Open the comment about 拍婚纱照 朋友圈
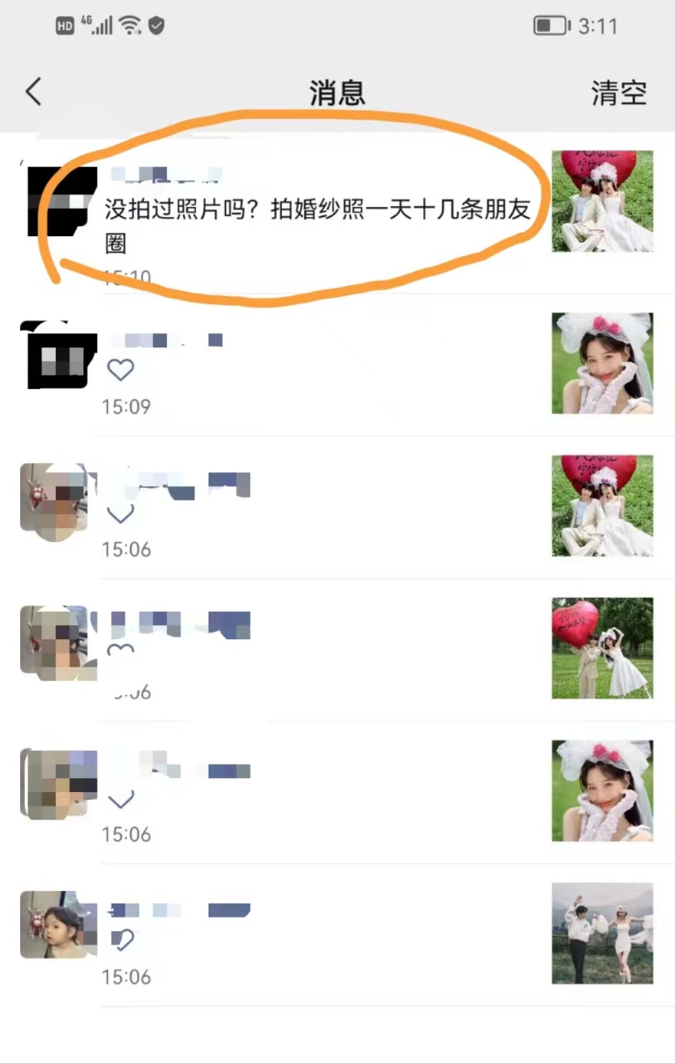Screen dimensions: 675x1064 [317, 224]
